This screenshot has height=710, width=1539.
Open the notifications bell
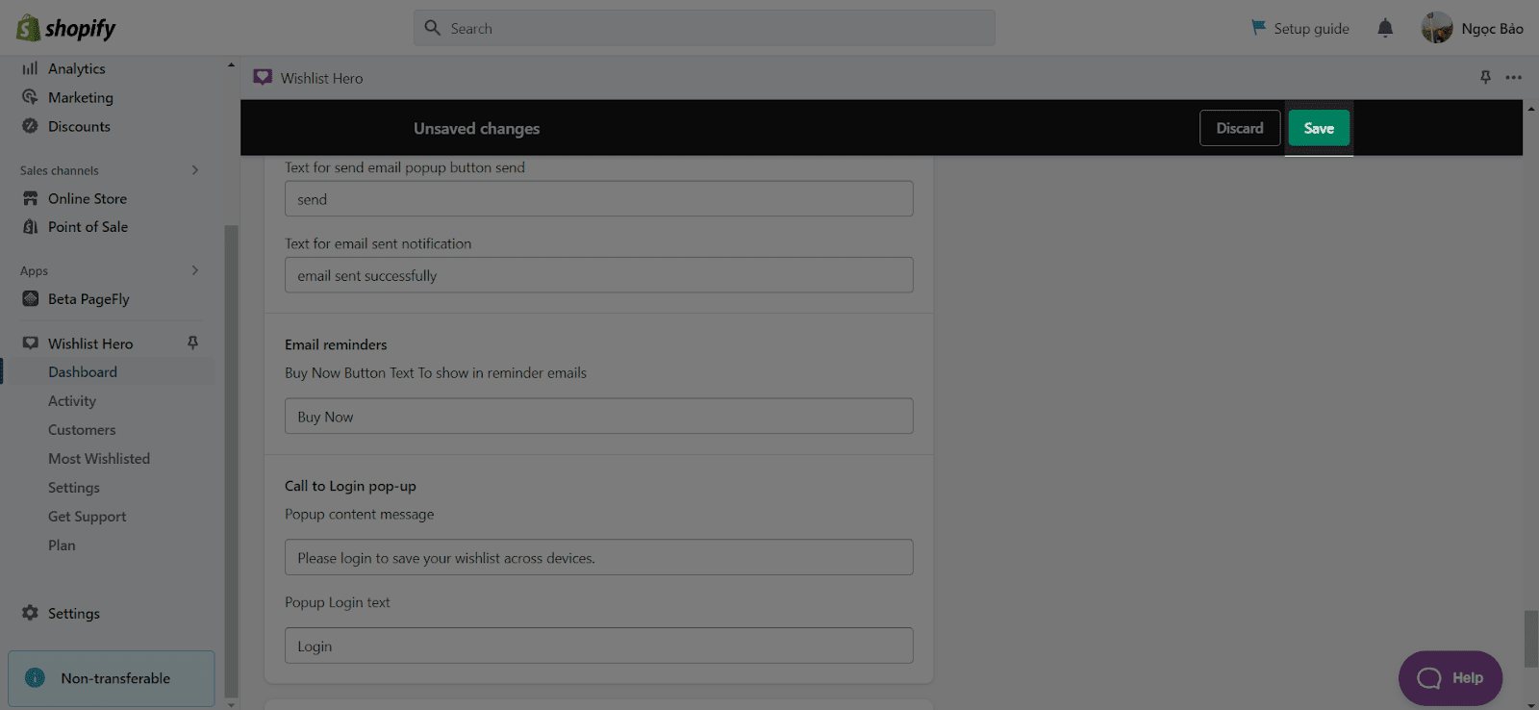click(x=1385, y=28)
